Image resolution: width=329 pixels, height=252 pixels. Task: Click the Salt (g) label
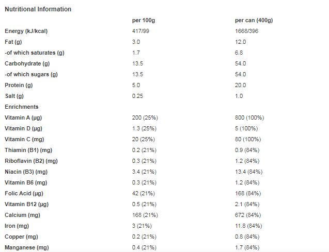(14, 96)
